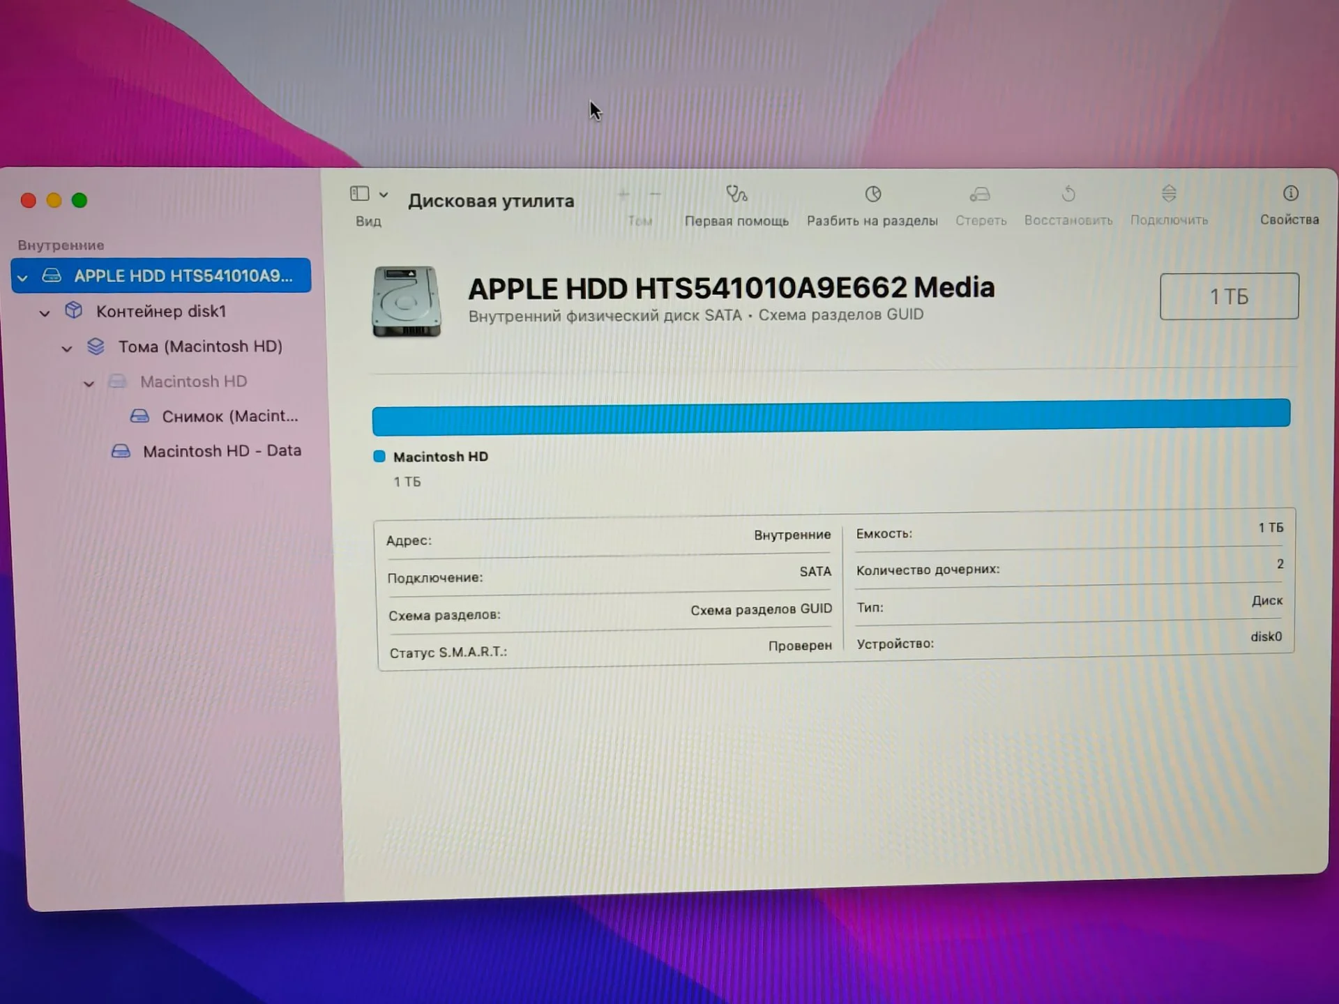This screenshot has width=1339, height=1004.
Task: Click the First Aid stethoscope icon
Action: point(736,194)
